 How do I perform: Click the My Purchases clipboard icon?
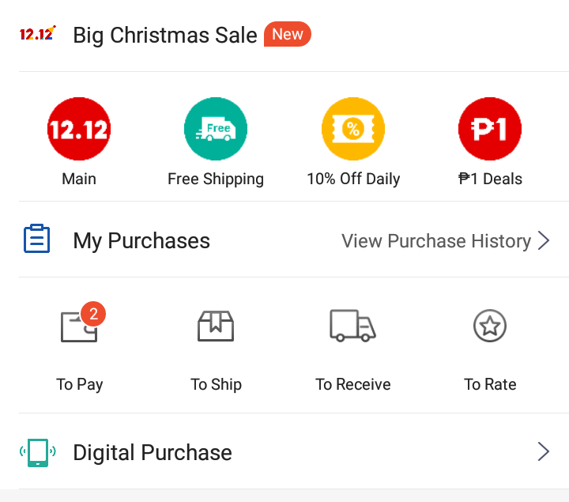click(x=36, y=239)
